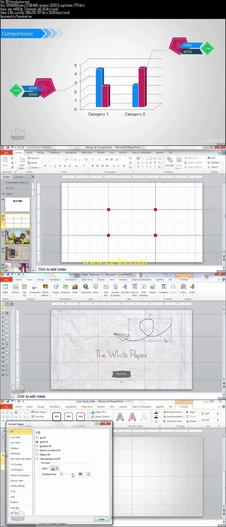Open the Section dropdown in Slides group
This screenshot has width=226, height=527.
(34, 168)
